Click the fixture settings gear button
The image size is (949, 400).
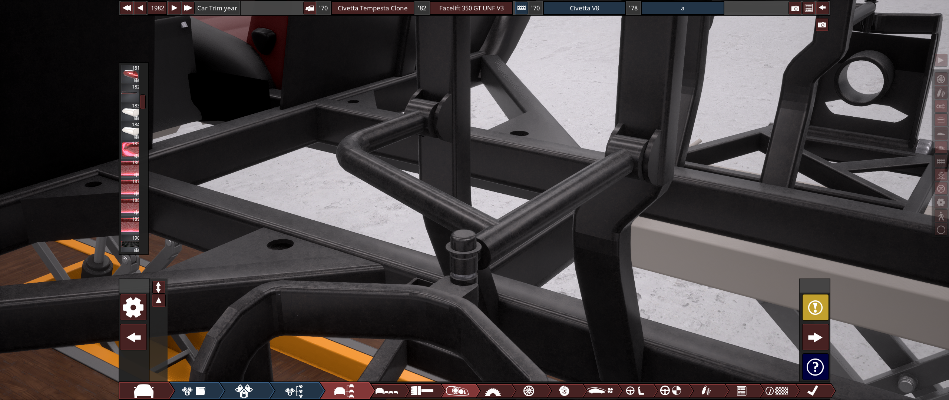[x=133, y=307]
